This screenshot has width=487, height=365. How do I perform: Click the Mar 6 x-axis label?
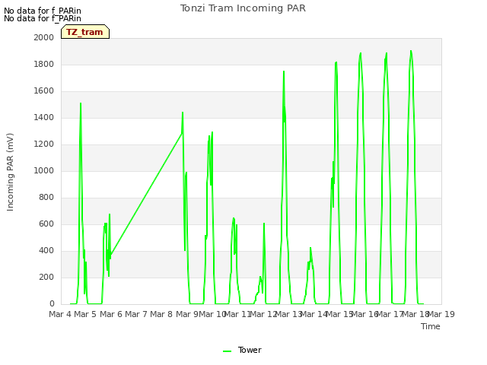point(111,314)
